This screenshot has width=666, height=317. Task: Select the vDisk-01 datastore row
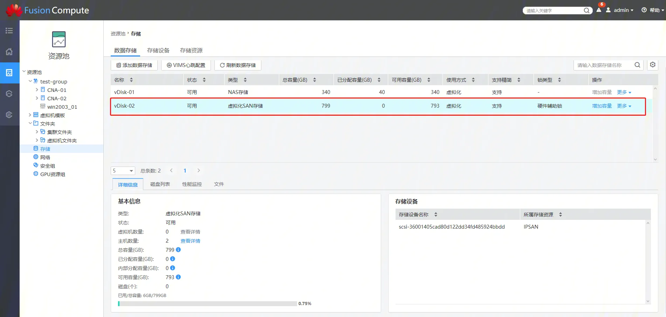(382, 92)
